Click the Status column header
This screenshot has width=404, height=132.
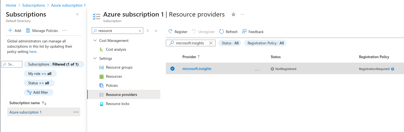(x=276, y=57)
